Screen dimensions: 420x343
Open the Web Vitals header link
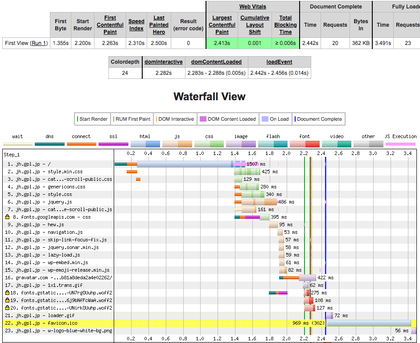(x=252, y=7)
